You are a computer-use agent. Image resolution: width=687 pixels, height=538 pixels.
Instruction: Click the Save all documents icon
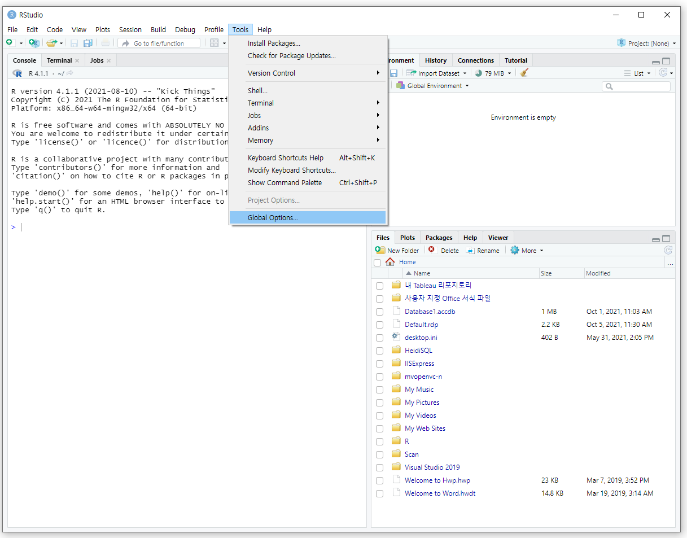pyautogui.click(x=87, y=43)
